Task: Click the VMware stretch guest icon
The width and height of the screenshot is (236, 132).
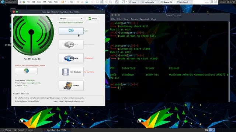Action: click(x=123, y=2)
